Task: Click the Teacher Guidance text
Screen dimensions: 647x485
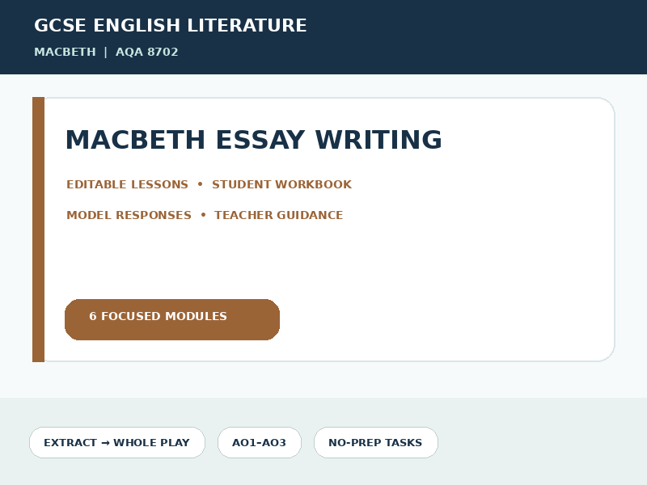Action: click(x=278, y=215)
